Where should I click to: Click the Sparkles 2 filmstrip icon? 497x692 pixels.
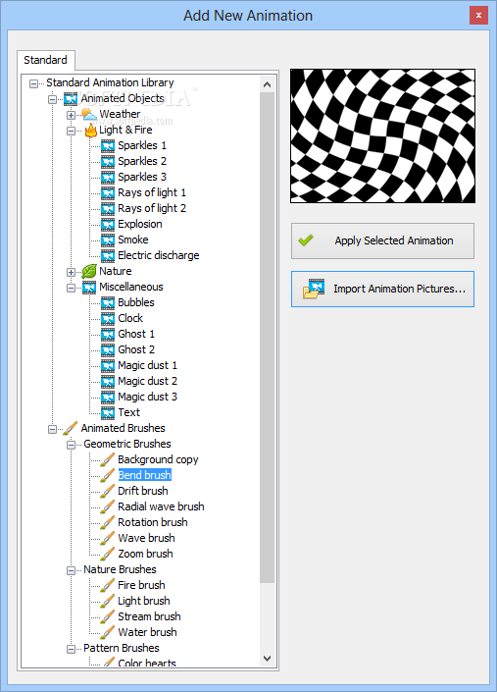click(108, 162)
